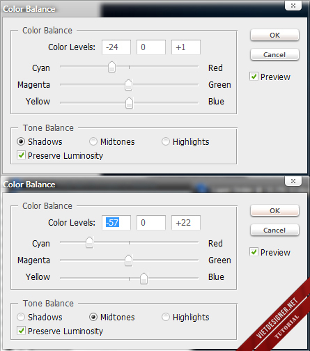
Task: Click the Cyan-Red slider handle in upper dialog
Action: click(x=111, y=67)
